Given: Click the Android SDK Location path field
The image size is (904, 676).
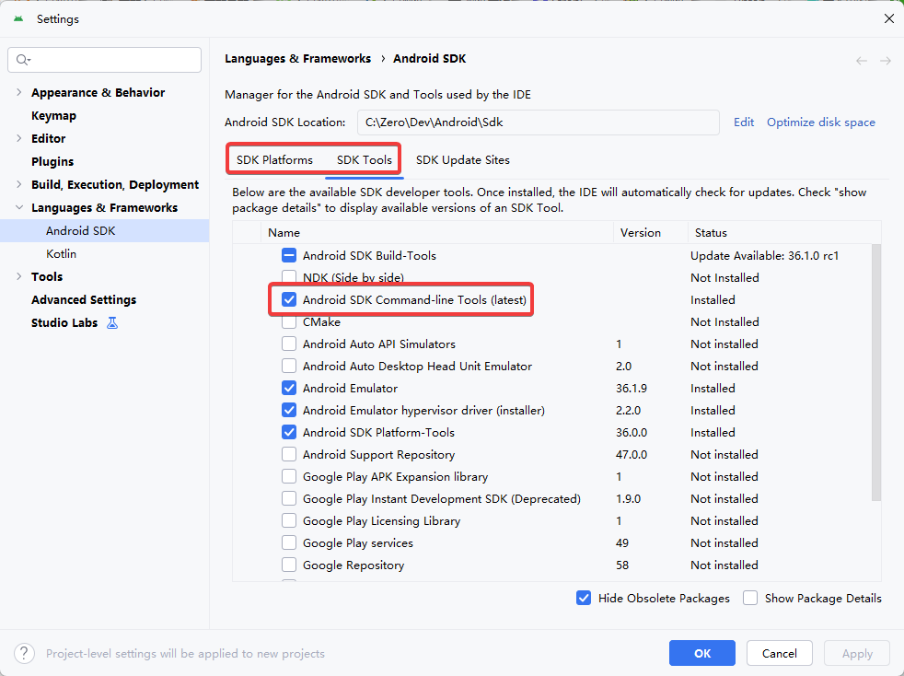Looking at the screenshot, I should coord(539,122).
